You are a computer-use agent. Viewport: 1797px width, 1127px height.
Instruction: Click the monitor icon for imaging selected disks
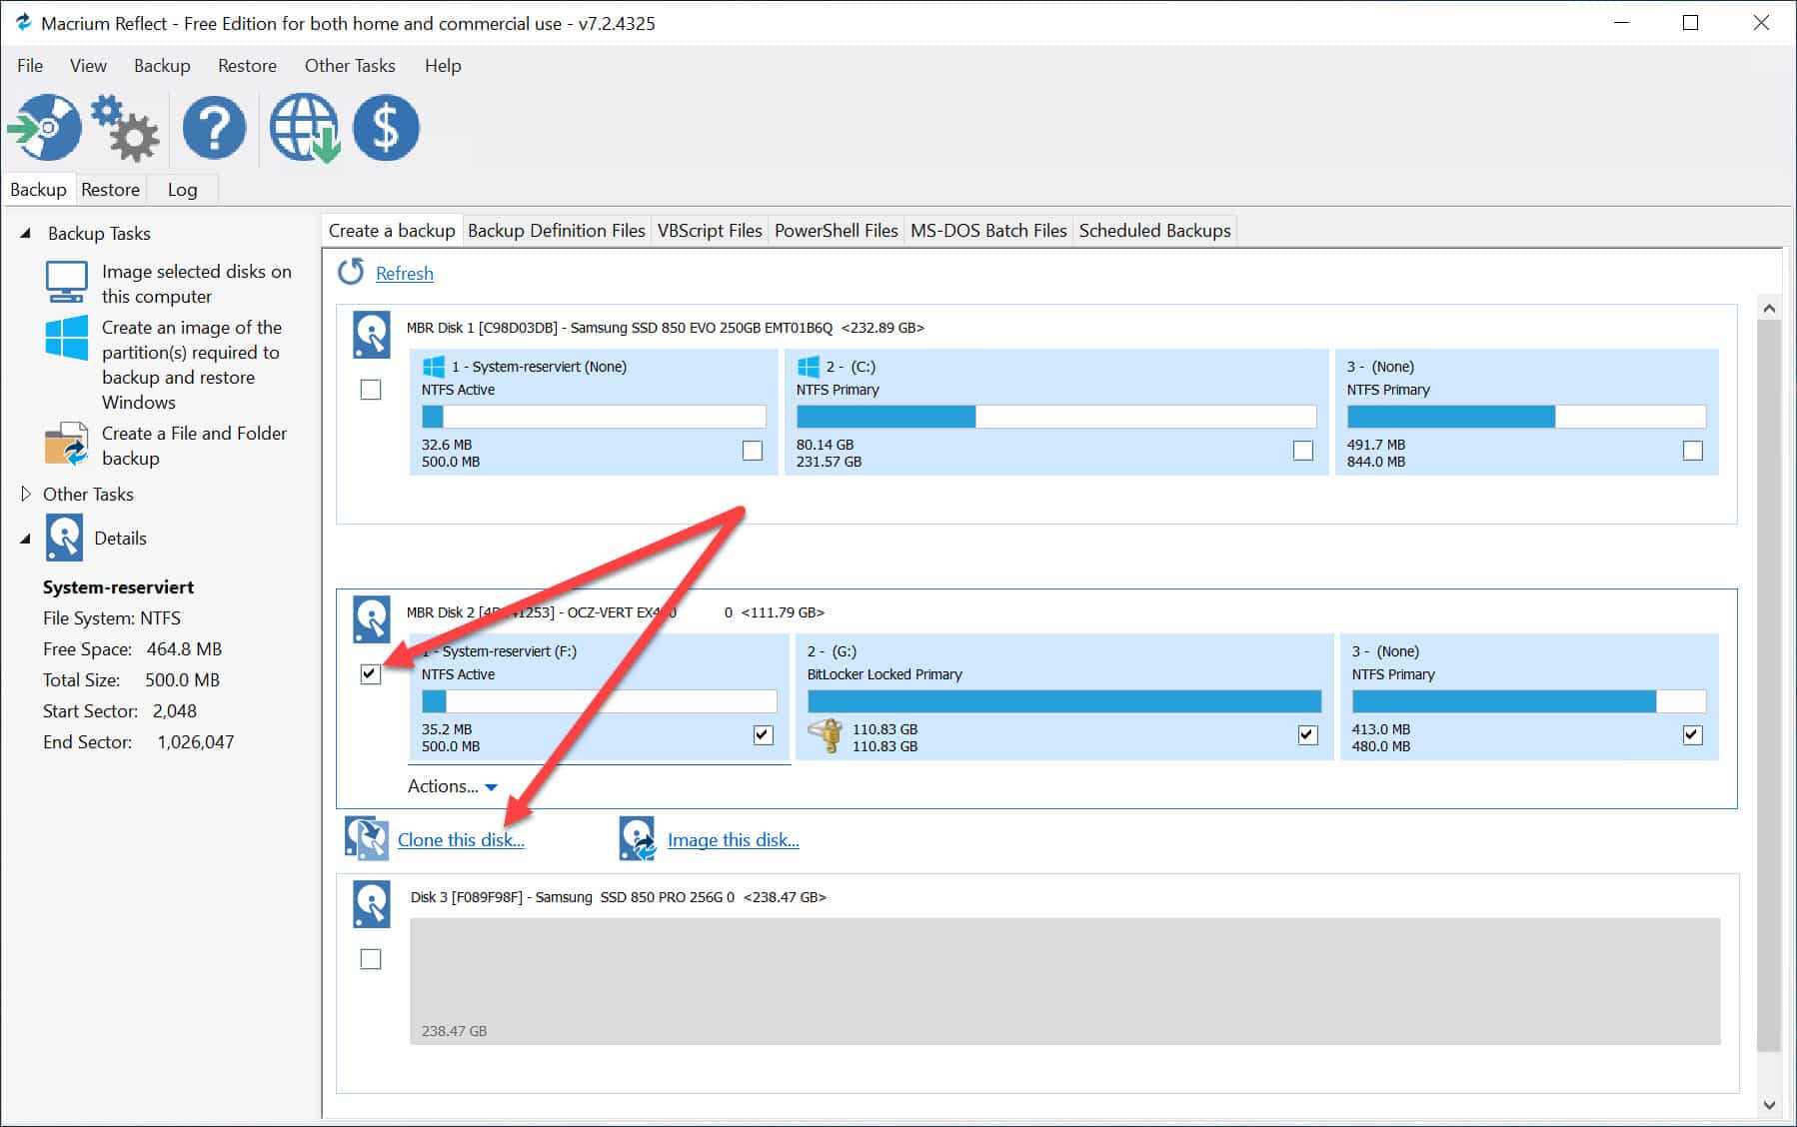coord(66,282)
